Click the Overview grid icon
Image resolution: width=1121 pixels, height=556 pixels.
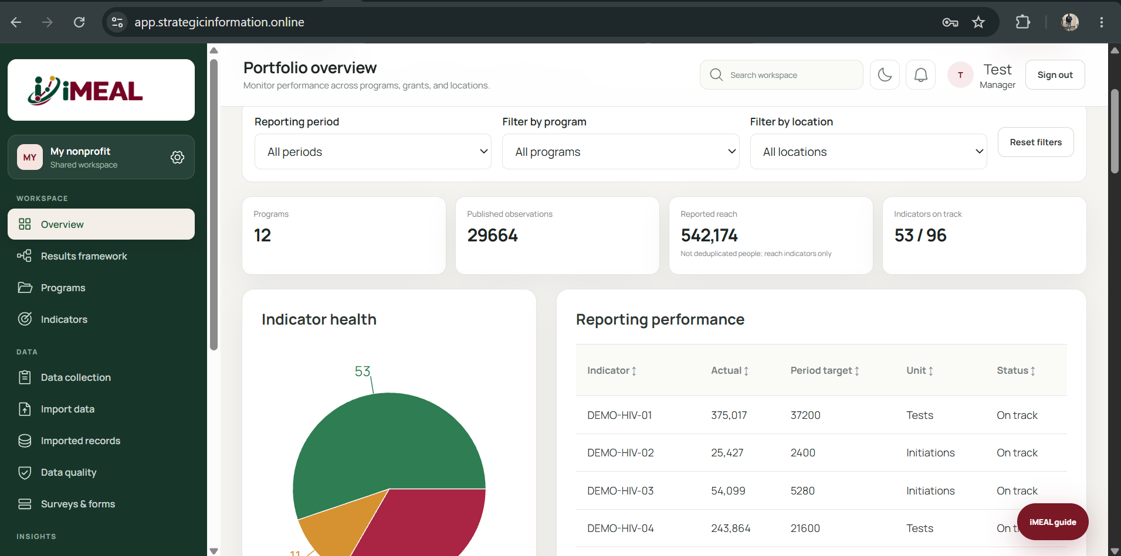(25, 224)
